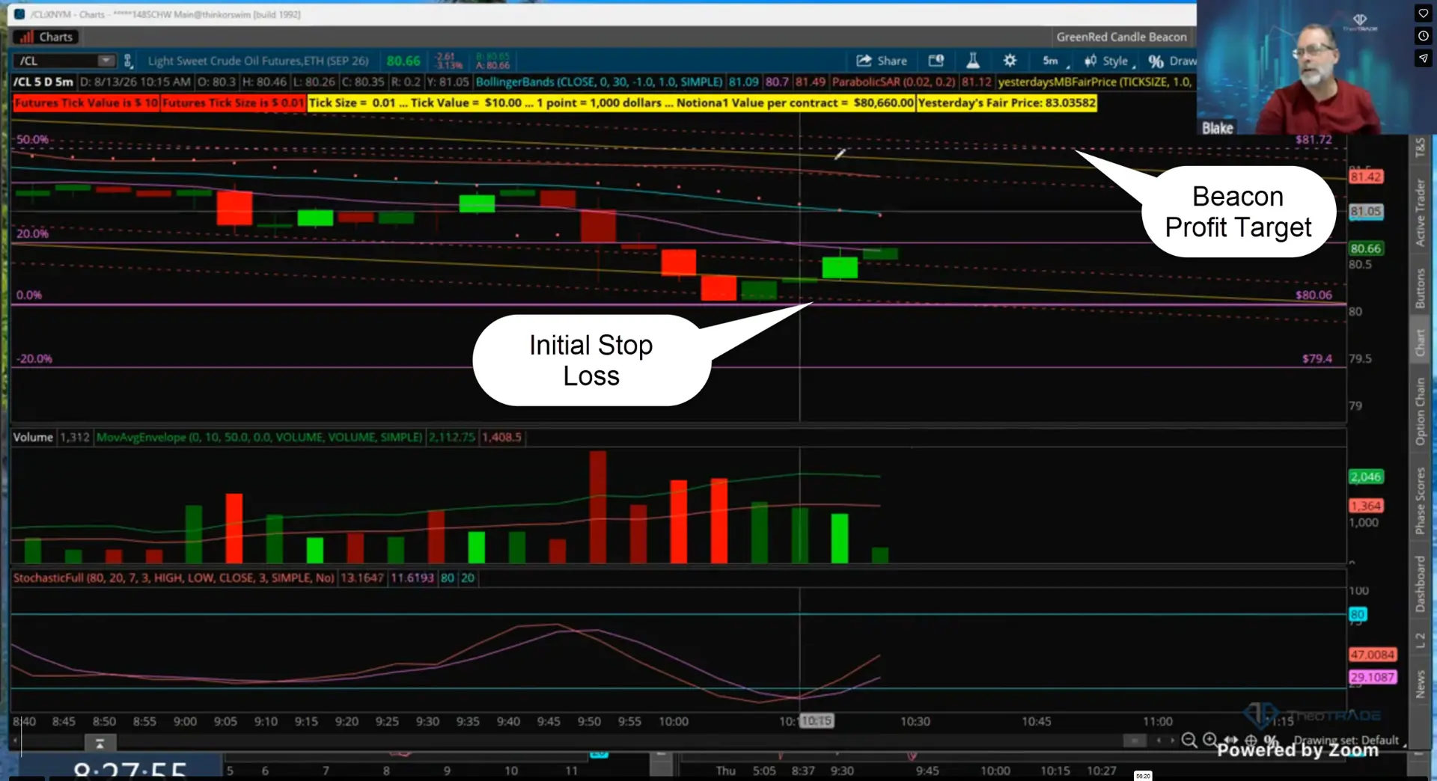Click the percent icon in bottom toolbar
The height and width of the screenshot is (781, 1437).
1270,740
